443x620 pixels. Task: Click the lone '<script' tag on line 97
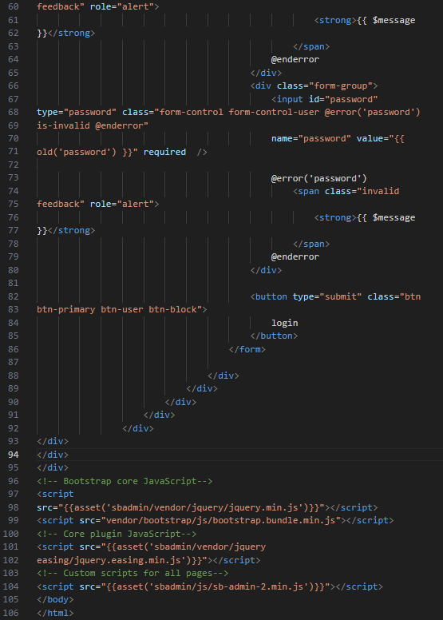pos(55,494)
